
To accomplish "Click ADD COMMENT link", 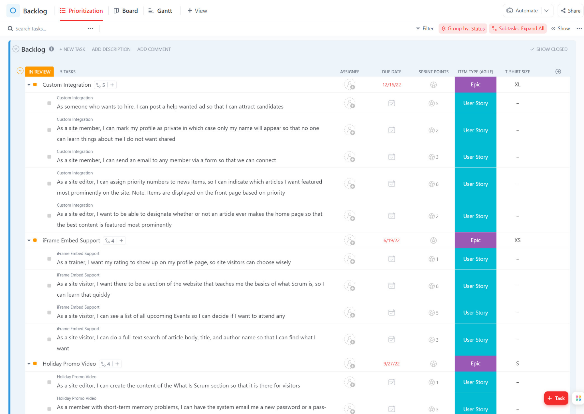I will coord(154,49).
